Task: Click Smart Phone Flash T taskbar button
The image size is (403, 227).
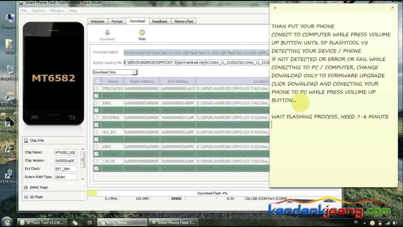Action: click(173, 222)
